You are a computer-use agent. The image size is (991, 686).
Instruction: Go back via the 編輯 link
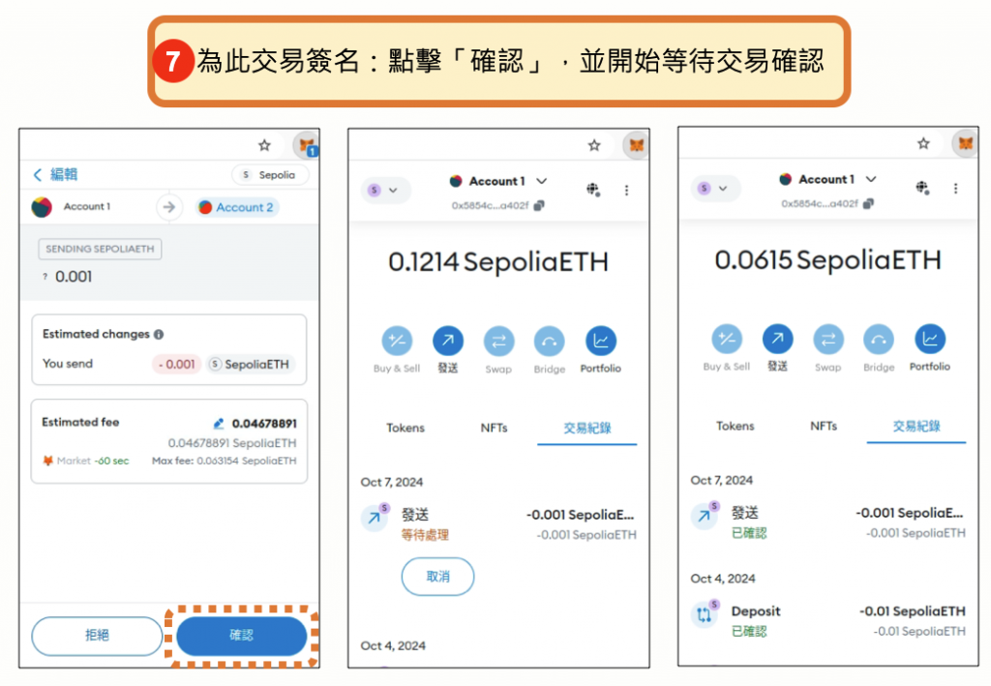[x=55, y=174]
